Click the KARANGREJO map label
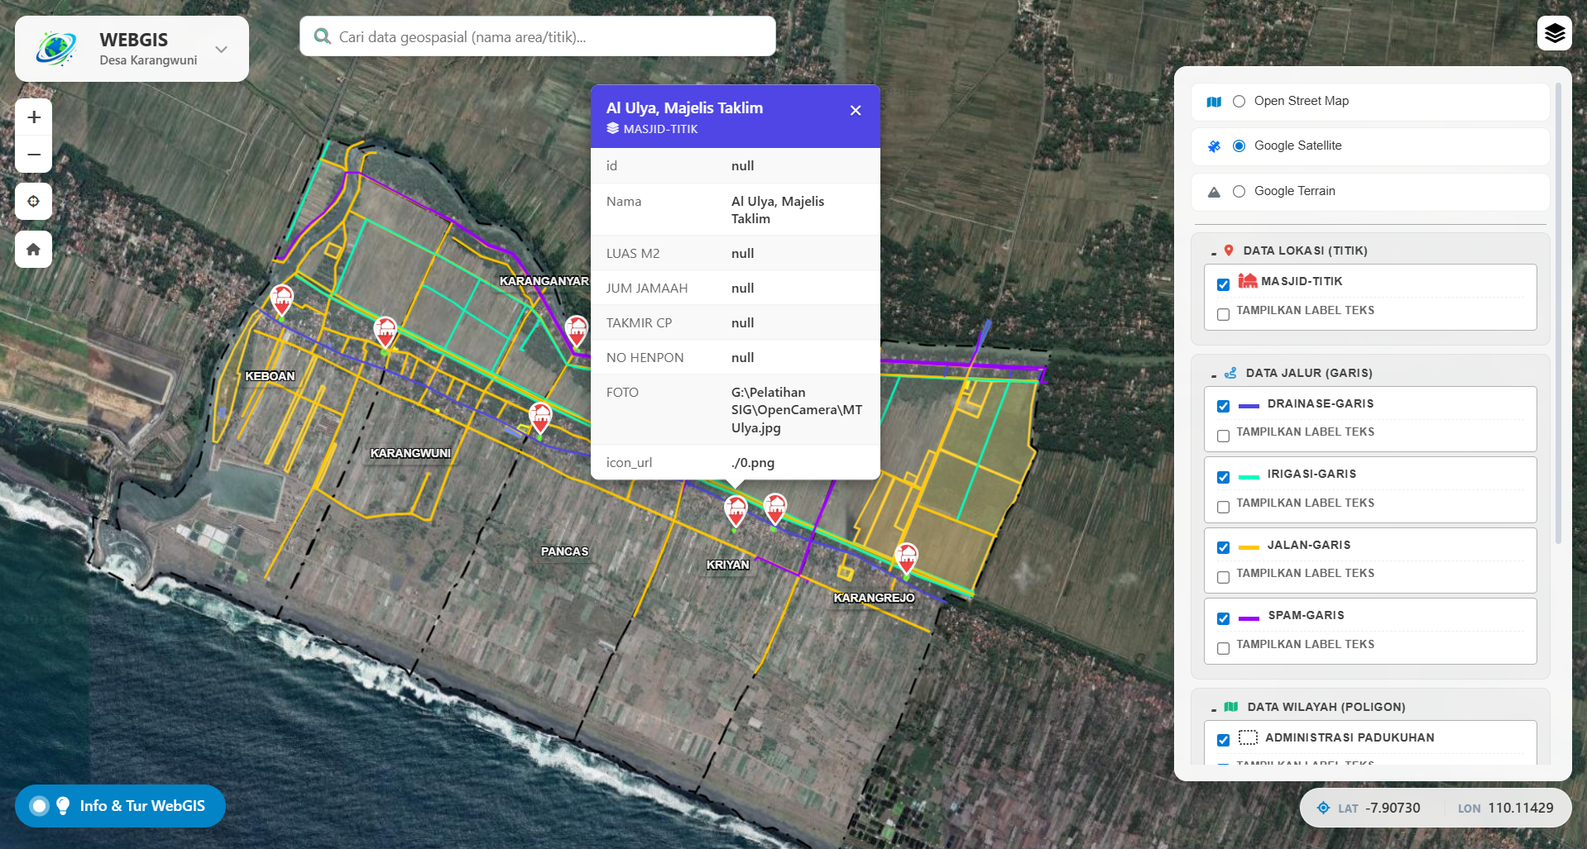This screenshot has height=849, width=1587. click(874, 598)
